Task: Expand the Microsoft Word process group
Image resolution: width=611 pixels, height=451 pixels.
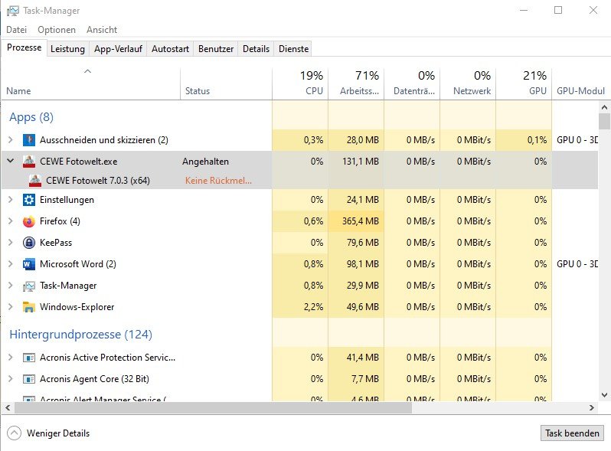Action: point(10,264)
